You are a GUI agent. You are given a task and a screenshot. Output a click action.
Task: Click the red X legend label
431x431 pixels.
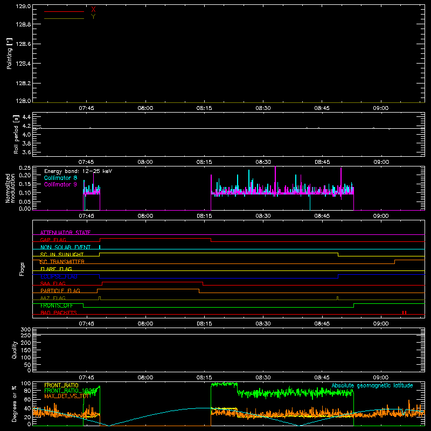click(x=93, y=10)
